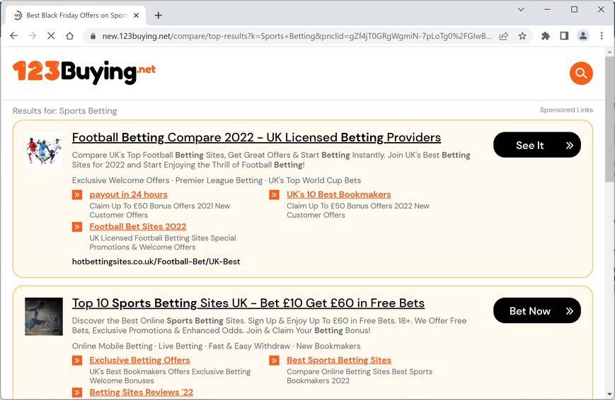Click the scrollbar down arrow
This screenshot has width=615, height=400.
pyautogui.click(x=609, y=394)
